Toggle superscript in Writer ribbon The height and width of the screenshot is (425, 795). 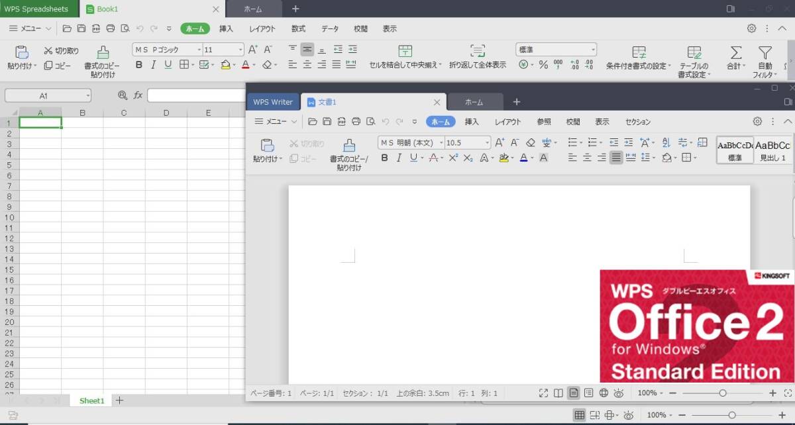[x=453, y=158]
